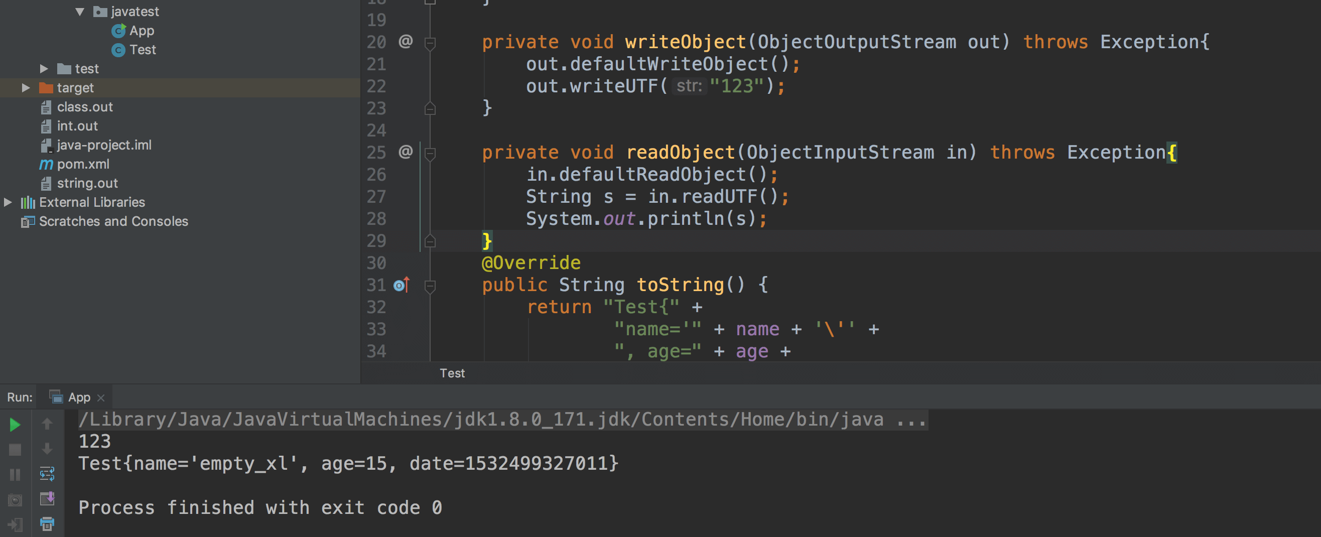Select the test folder label
The image size is (1321, 537).
[87, 69]
